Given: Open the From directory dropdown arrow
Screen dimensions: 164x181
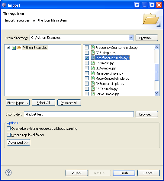Looking at the screenshot, I should [131, 38].
